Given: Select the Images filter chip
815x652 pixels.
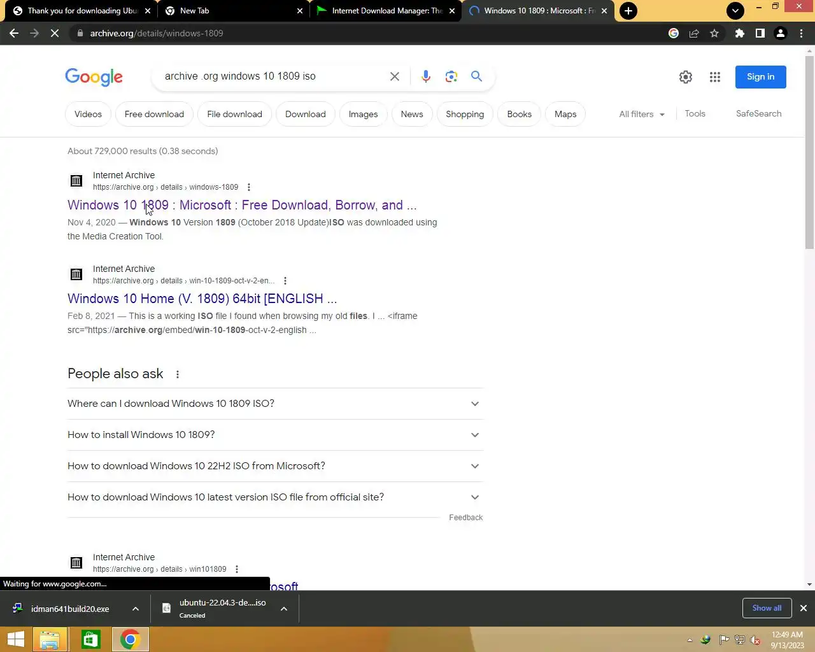Looking at the screenshot, I should (x=363, y=115).
